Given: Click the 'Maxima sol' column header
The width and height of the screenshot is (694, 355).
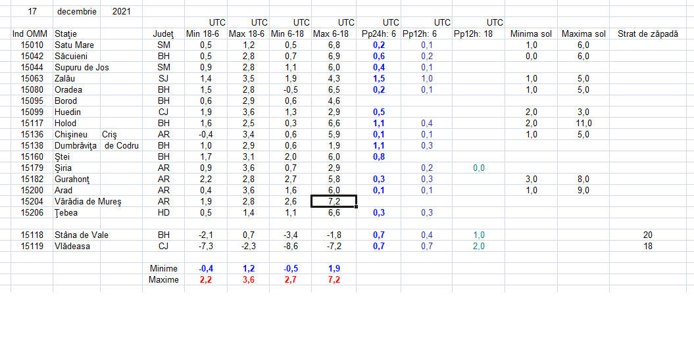Looking at the screenshot, I should click(x=583, y=34).
